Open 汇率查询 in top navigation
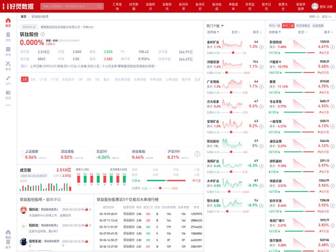This screenshot has width=336, height=252. point(117,7)
